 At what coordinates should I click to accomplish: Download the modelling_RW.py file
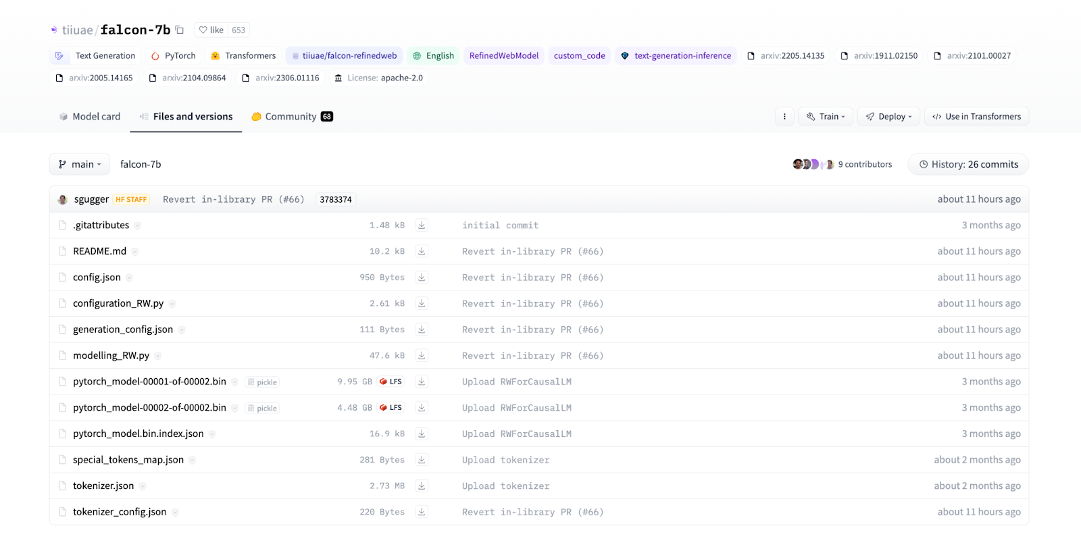(422, 356)
